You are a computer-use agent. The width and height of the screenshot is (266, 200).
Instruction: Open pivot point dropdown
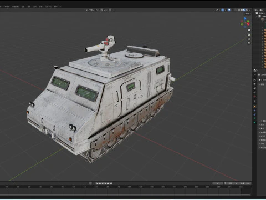click(x=98, y=10)
